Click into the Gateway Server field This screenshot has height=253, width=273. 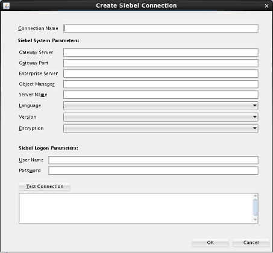pos(161,52)
